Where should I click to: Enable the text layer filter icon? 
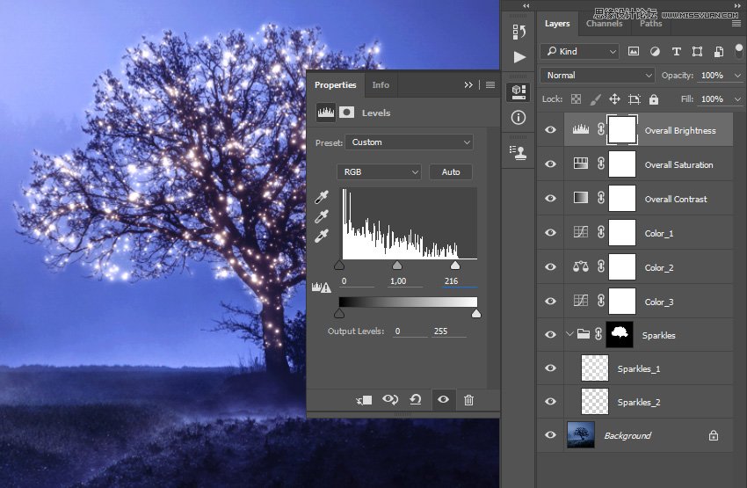coord(677,52)
